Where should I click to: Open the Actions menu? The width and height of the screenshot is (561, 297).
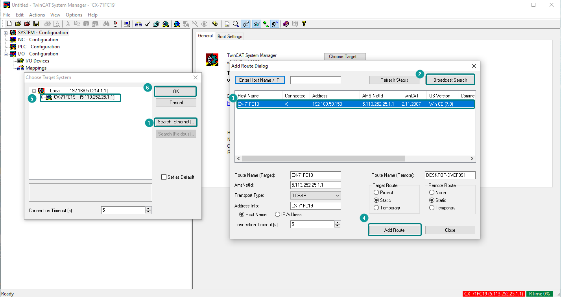click(37, 15)
